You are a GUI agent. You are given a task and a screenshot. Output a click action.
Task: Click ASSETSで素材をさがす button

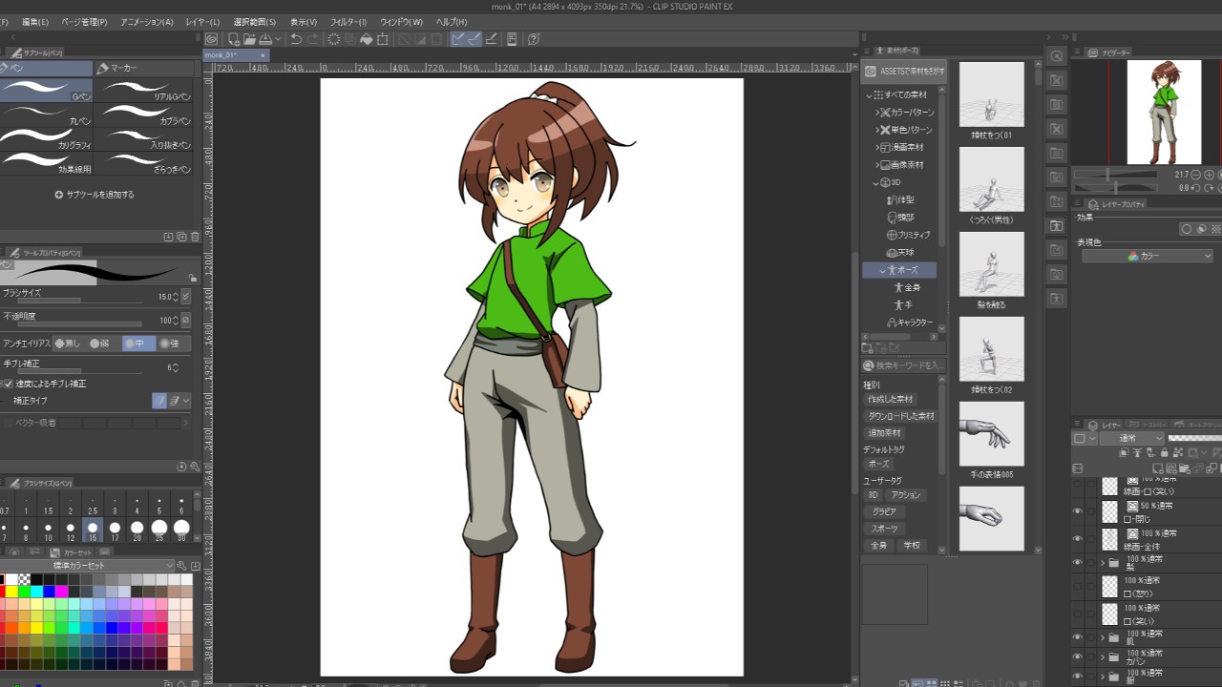[x=904, y=72]
